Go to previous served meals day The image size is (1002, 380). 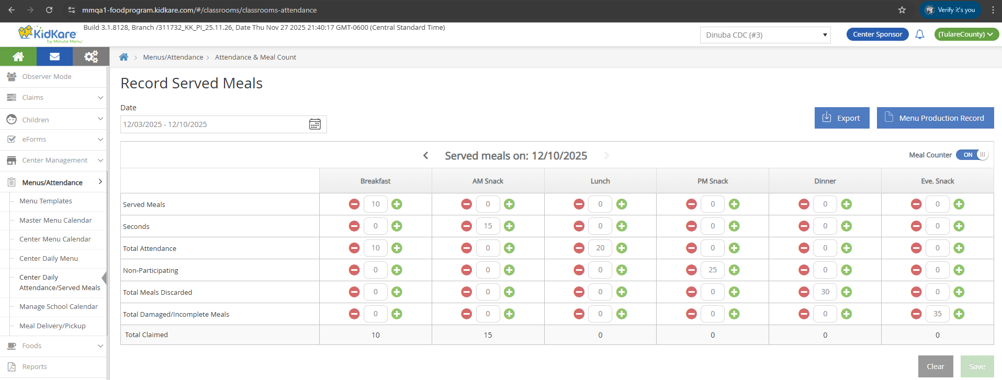pyautogui.click(x=425, y=156)
